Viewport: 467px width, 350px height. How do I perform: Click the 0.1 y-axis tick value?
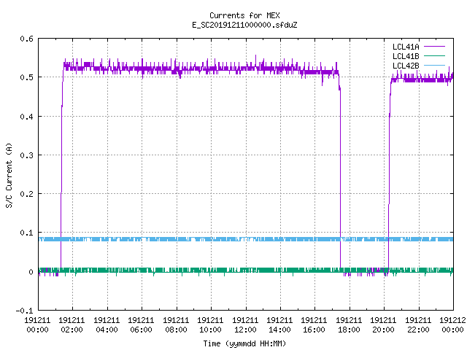tap(26, 233)
